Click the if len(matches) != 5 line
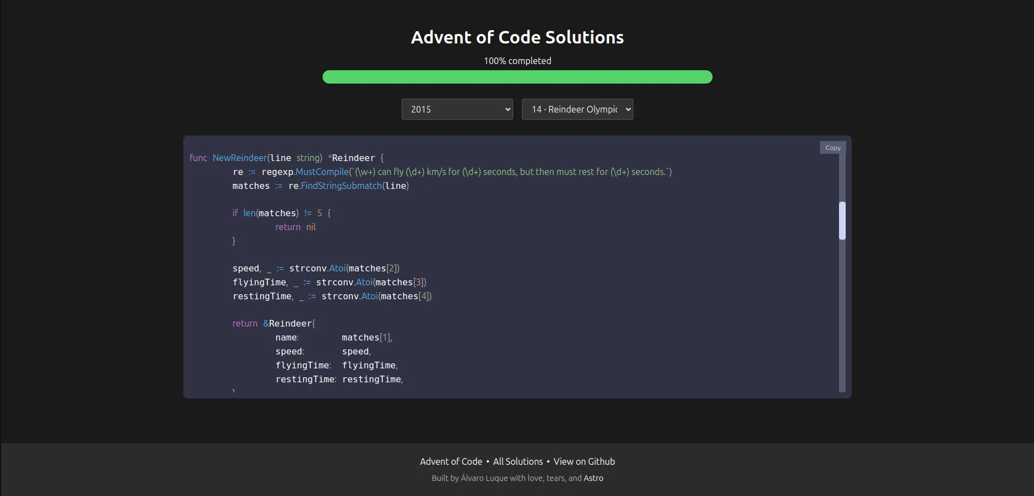Screen dimensions: 1034x496 pyautogui.click(x=281, y=213)
